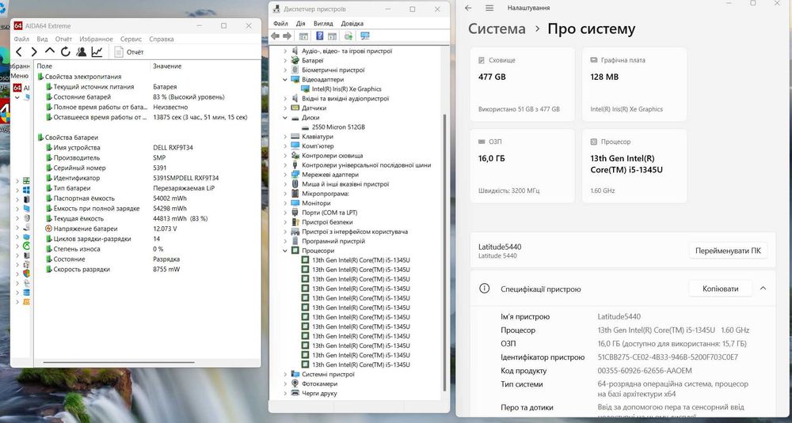Open the Settings hamburger navigation menu
The width and height of the screenshot is (792, 423).
(x=489, y=8)
